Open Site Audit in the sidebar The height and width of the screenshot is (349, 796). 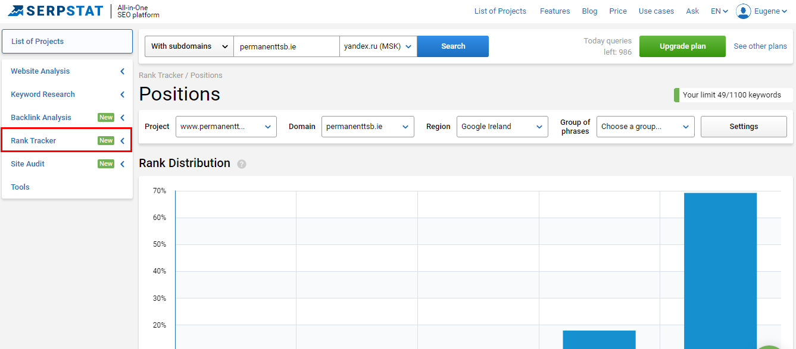click(28, 164)
